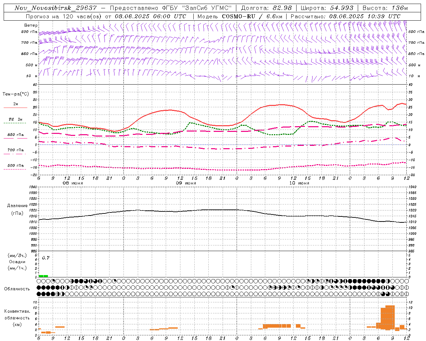426x341 pixels.
Task: Click the Давление panel label
Action: (17, 206)
